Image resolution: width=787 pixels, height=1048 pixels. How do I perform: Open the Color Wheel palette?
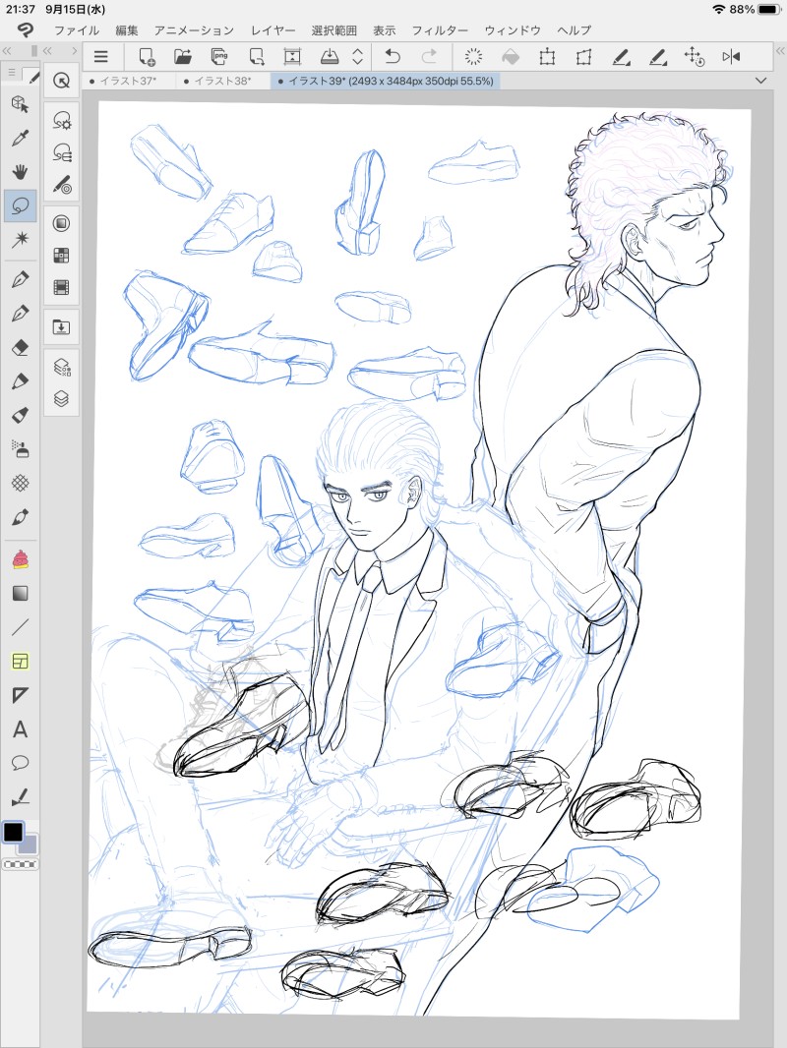[x=62, y=223]
